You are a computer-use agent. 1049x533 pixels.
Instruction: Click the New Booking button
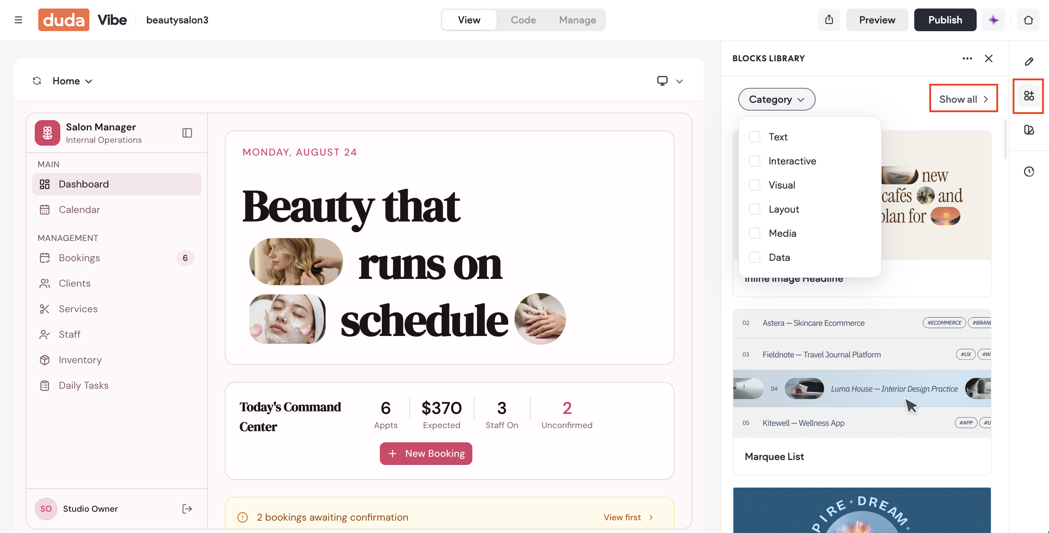[426, 454]
